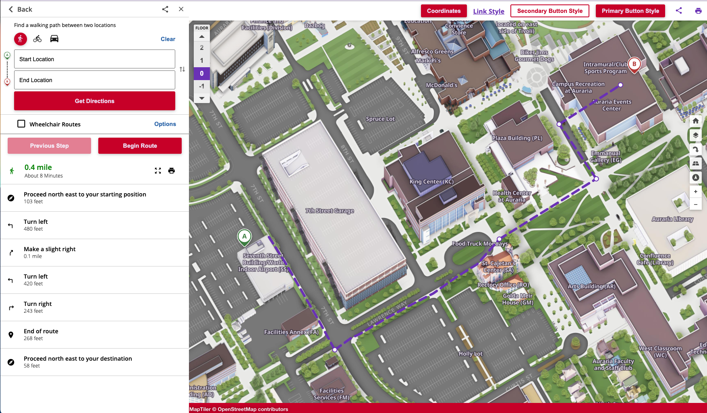The image size is (707, 413).
Task: Click the rotate map control
Action: [x=696, y=149]
